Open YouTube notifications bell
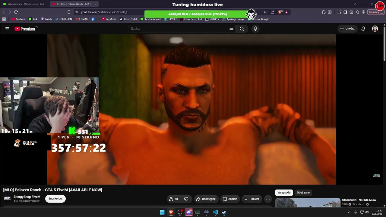The image size is (386, 217). [x=363, y=29]
